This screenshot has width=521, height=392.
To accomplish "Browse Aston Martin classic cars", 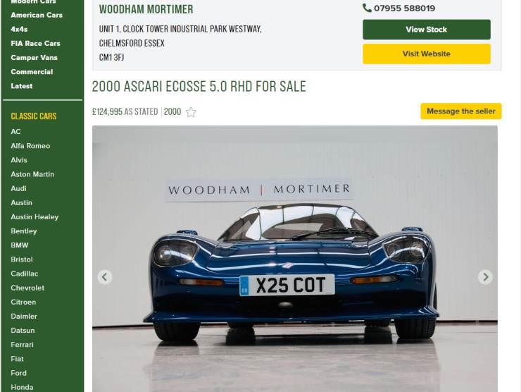I will (32, 174).
